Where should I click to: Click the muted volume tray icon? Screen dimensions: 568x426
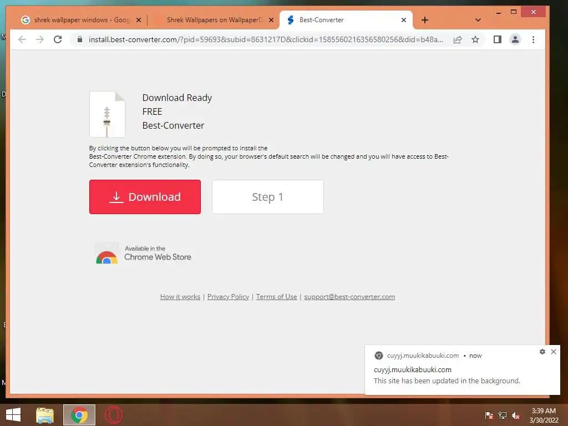(x=516, y=415)
